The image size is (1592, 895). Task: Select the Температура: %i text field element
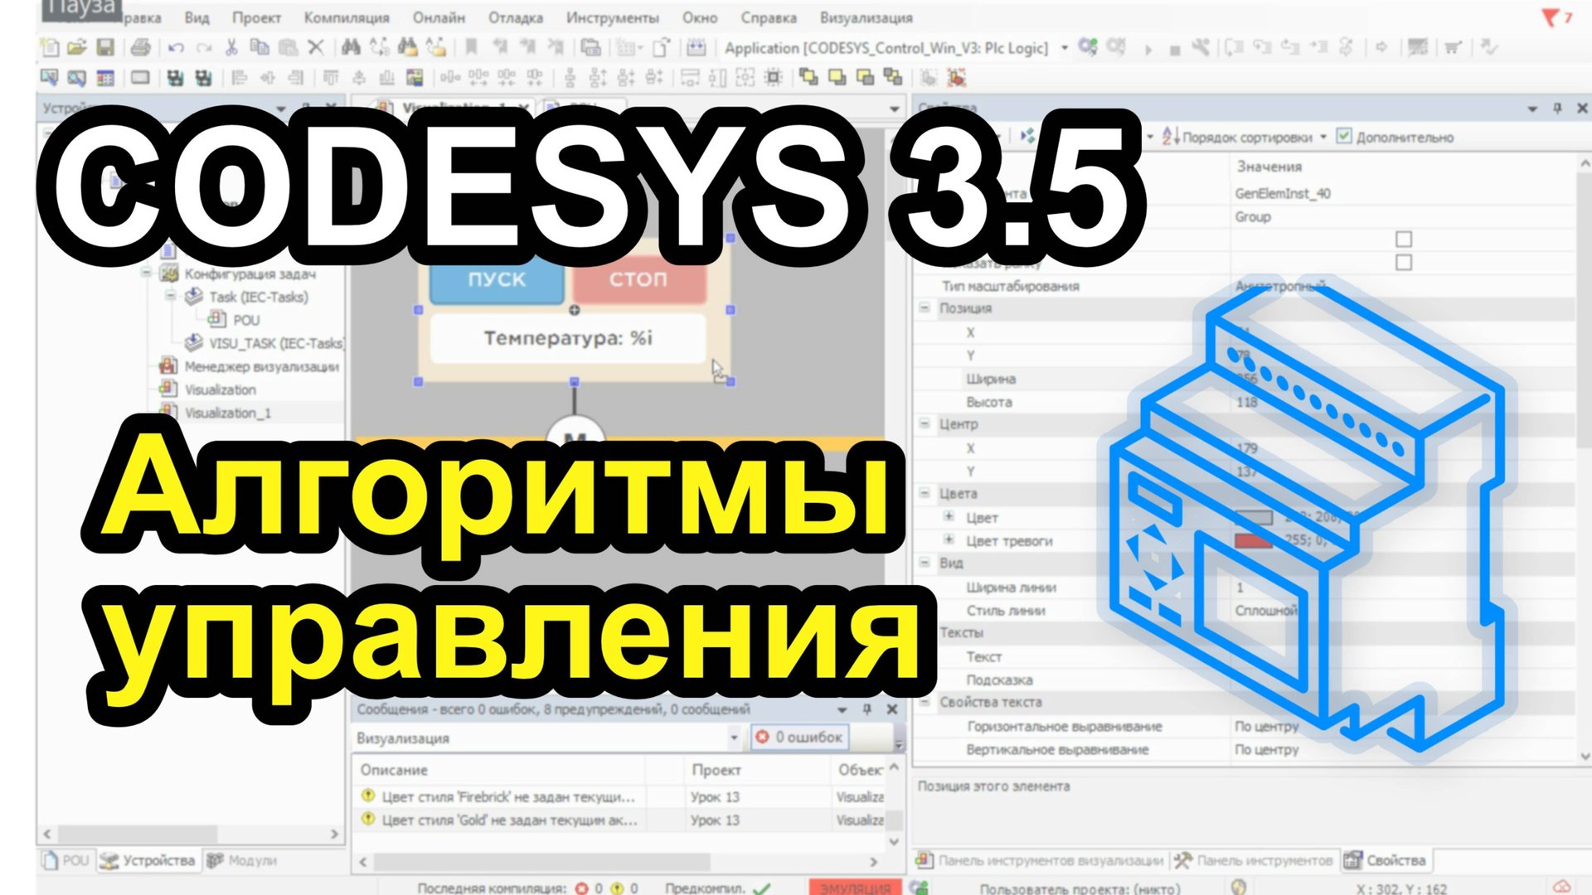coord(568,338)
